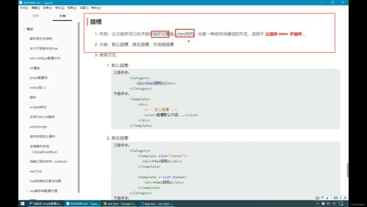
Task: Click the IME toolbar orange logo icon
Action: [x=317, y=197]
